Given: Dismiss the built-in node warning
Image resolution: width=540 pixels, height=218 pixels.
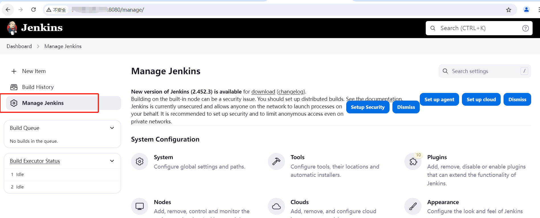Looking at the screenshot, I should point(517,99).
